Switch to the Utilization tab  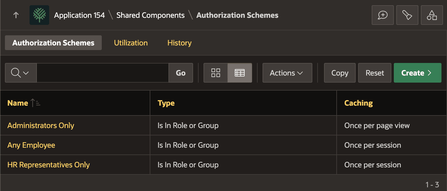point(131,43)
